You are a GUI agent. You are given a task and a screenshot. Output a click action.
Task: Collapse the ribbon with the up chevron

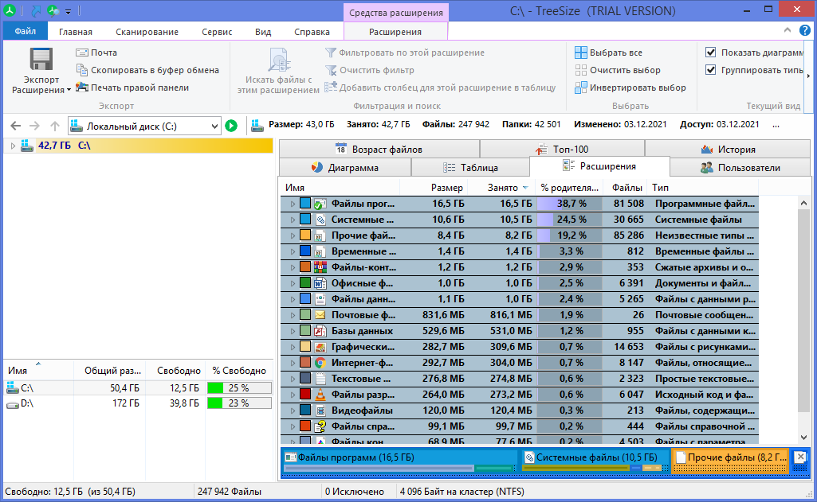click(787, 31)
